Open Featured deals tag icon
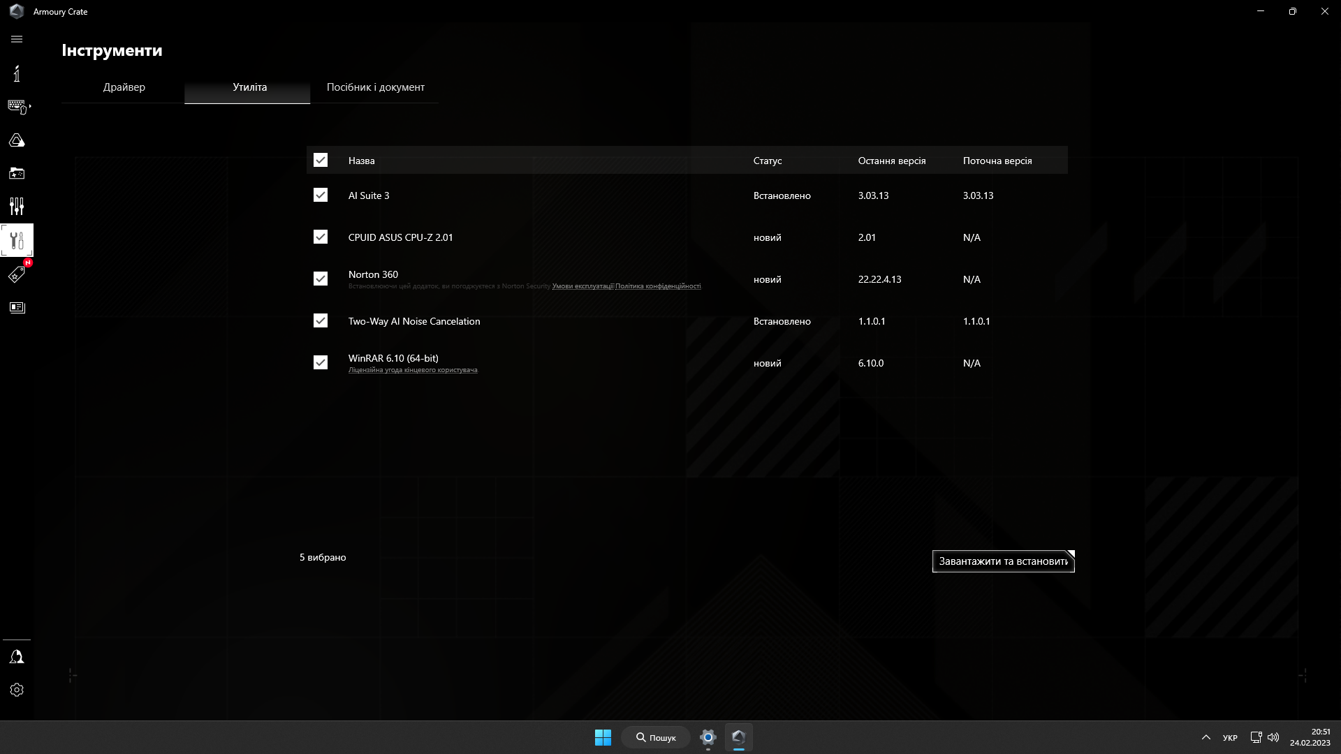The width and height of the screenshot is (1341, 754). (17, 274)
